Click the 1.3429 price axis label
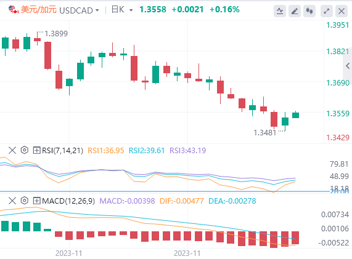The width and height of the screenshot is (352, 259). 338,138
